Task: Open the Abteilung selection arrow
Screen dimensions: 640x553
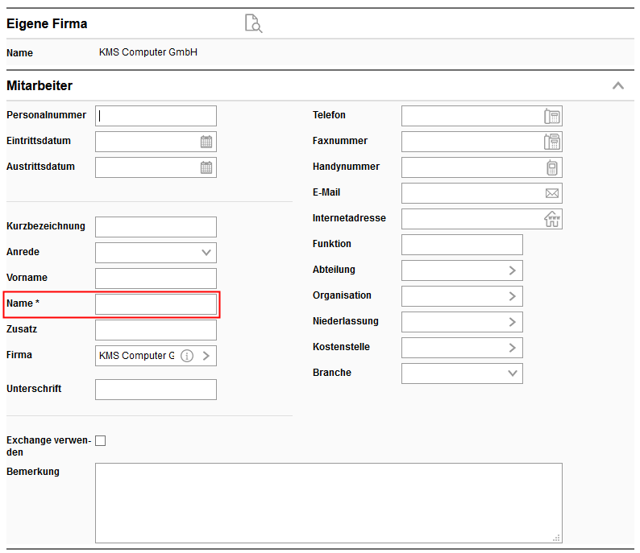Action: click(x=513, y=270)
